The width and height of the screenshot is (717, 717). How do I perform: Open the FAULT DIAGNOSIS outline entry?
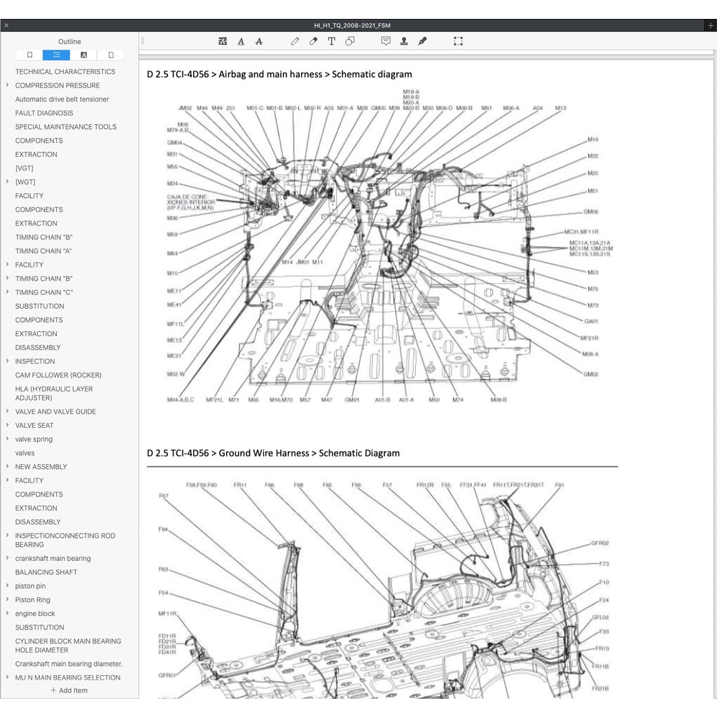point(44,113)
